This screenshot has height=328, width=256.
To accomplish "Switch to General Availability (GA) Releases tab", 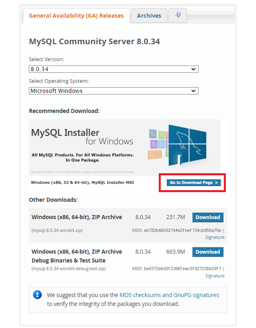I will click(76, 16).
